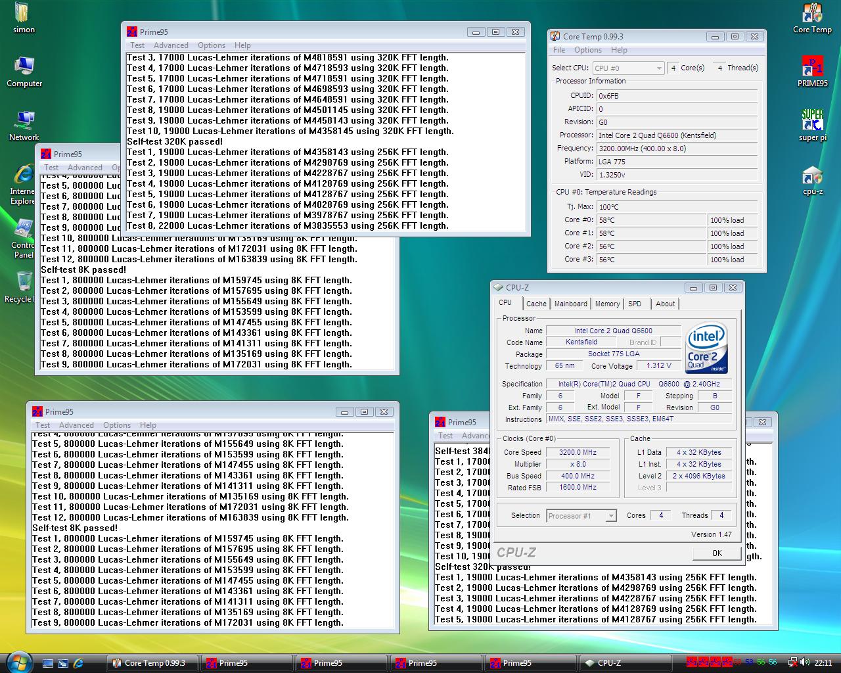Select the CPU tab in CPU-Z

click(x=505, y=302)
